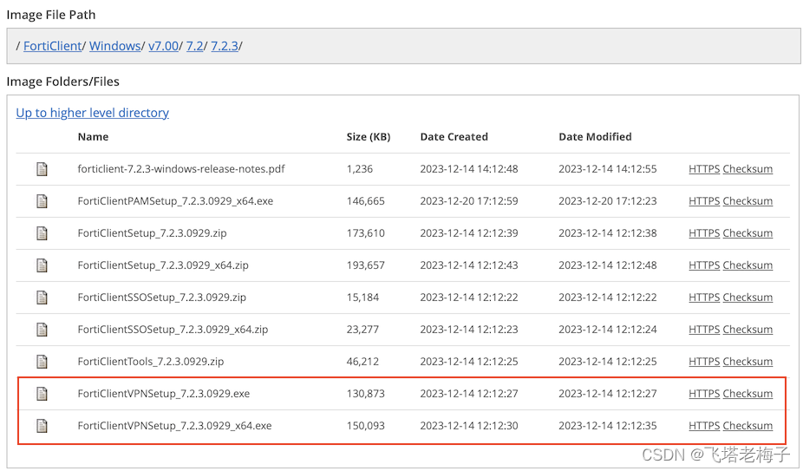Viewport: 803px width, 471px height.
Task: Click file icon for FortiClientTools_7.2.3.0929.zip
Action: [x=42, y=362]
